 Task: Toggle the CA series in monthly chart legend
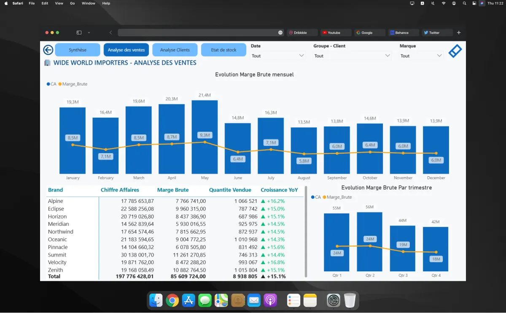pos(50,84)
